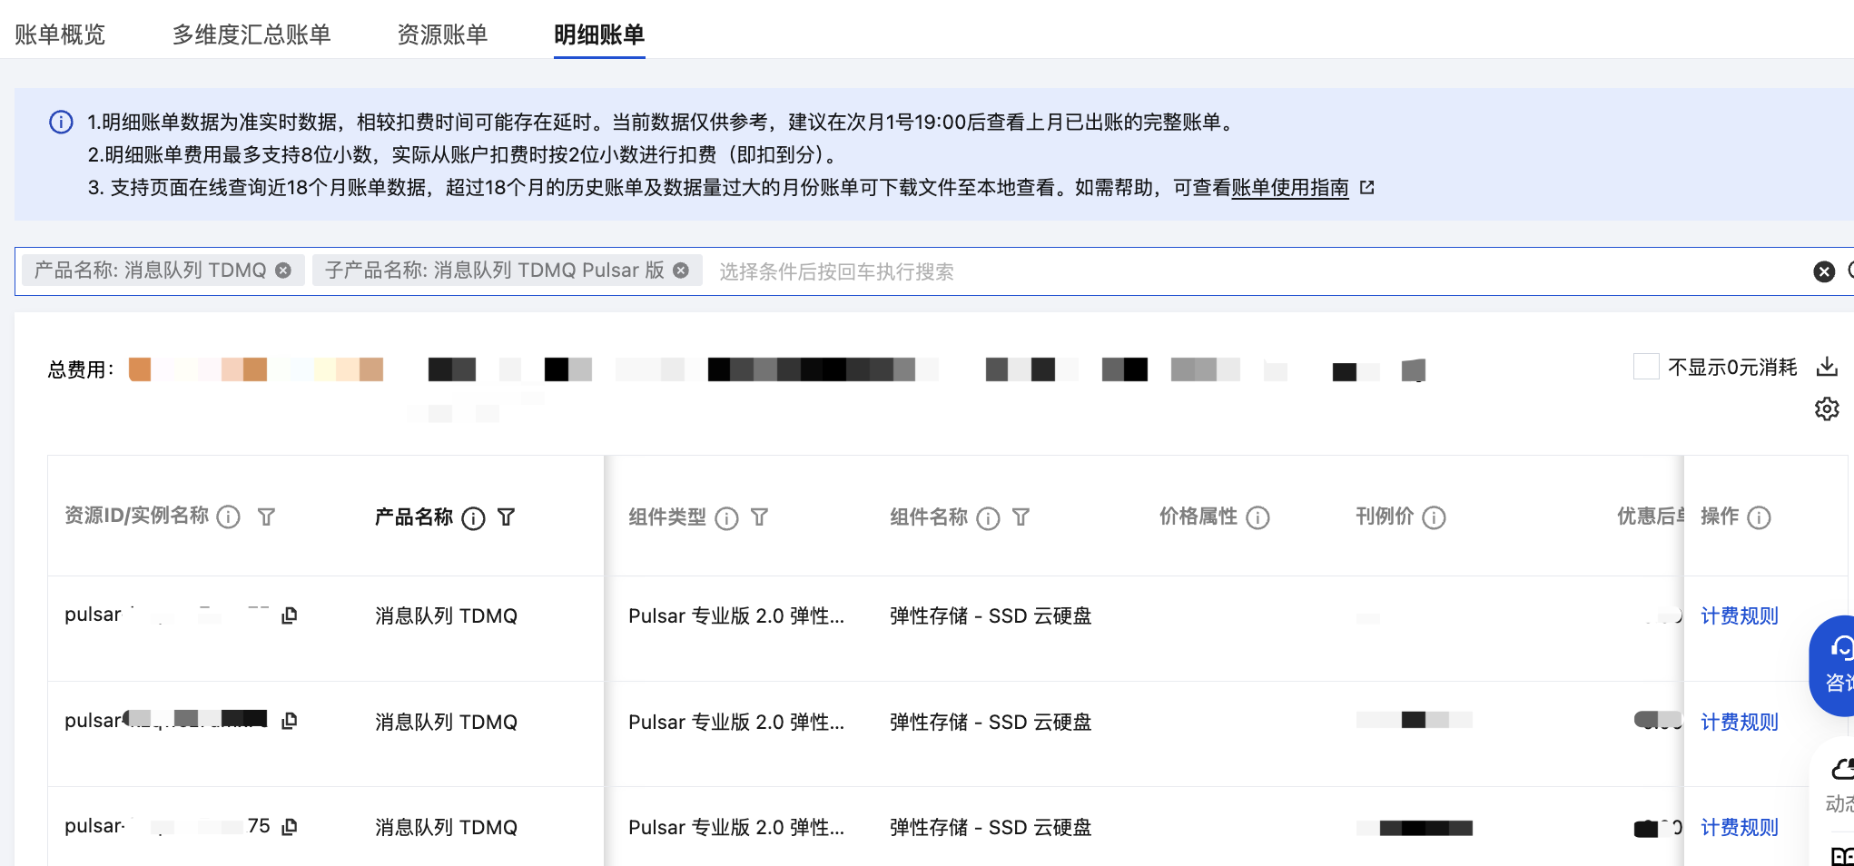Image resolution: width=1854 pixels, height=866 pixels.
Task: Show info tooltip for 操作 column
Action: click(1759, 517)
